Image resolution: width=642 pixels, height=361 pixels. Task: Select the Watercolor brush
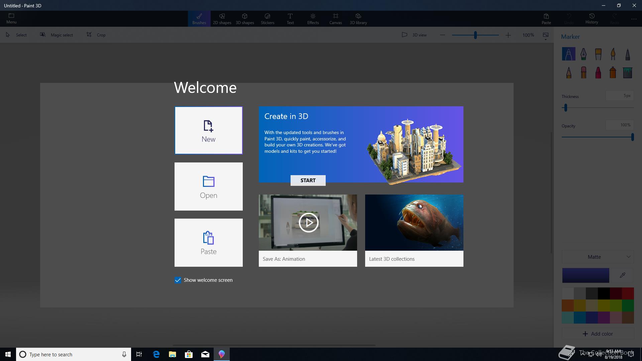coord(613,54)
